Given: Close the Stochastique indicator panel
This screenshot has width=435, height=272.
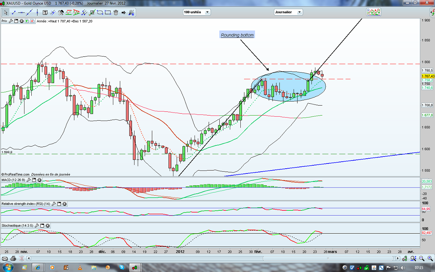Looking at the screenshot, I should [x=48, y=225].
